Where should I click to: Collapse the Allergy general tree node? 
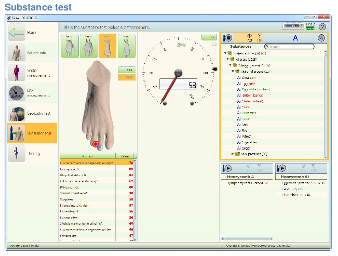tap(231, 65)
